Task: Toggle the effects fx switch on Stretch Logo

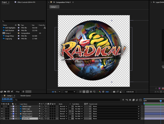Action: click(46, 106)
